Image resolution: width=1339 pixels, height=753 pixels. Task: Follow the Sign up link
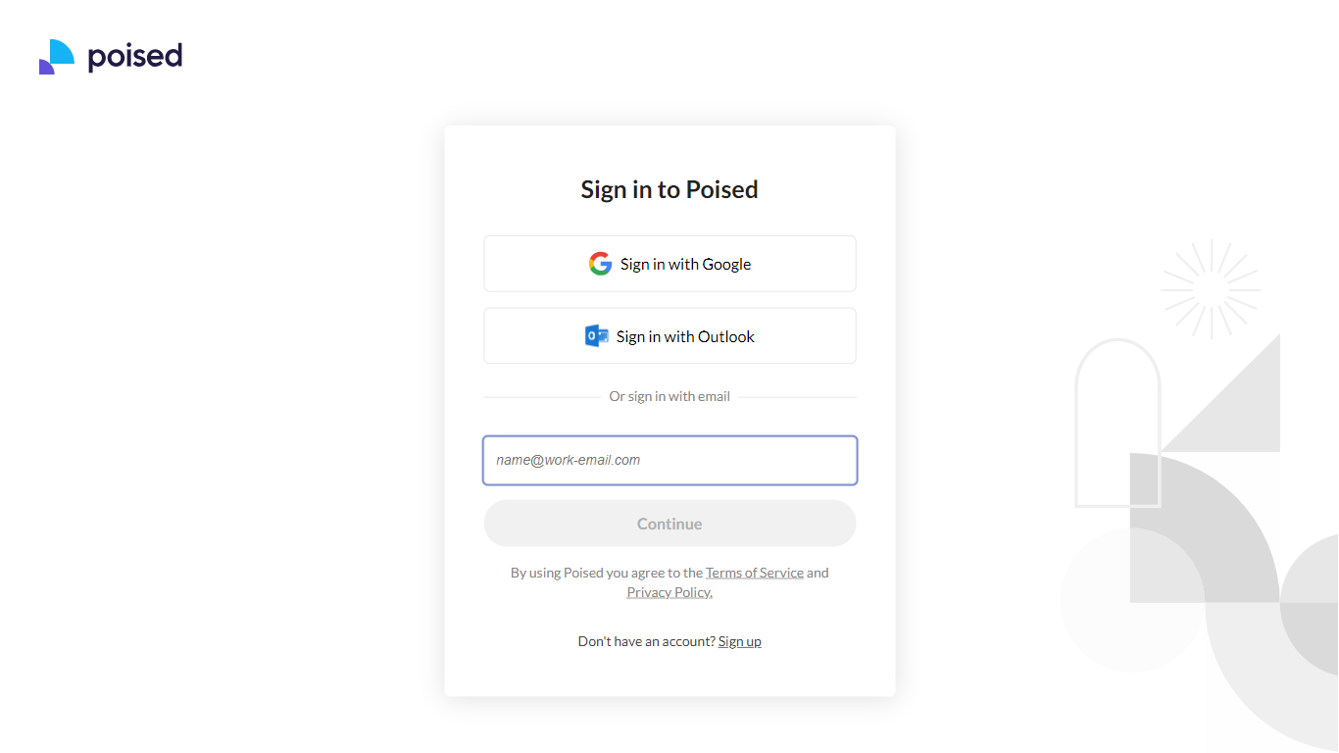(x=740, y=641)
